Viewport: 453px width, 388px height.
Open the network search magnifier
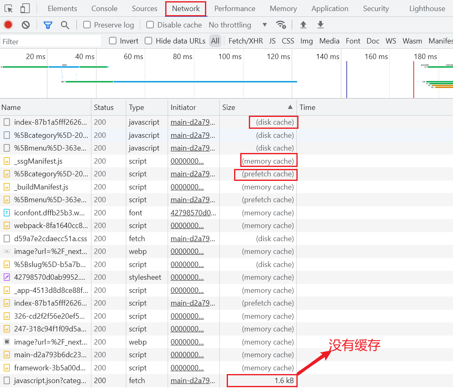(65, 25)
